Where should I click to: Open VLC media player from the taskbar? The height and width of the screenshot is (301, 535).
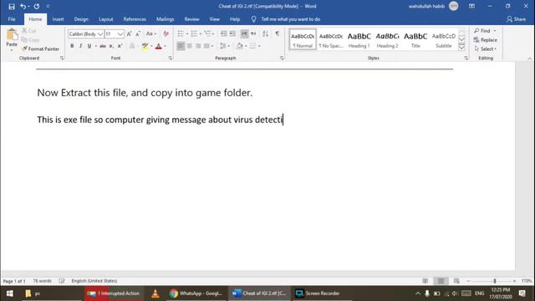click(x=155, y=293)
